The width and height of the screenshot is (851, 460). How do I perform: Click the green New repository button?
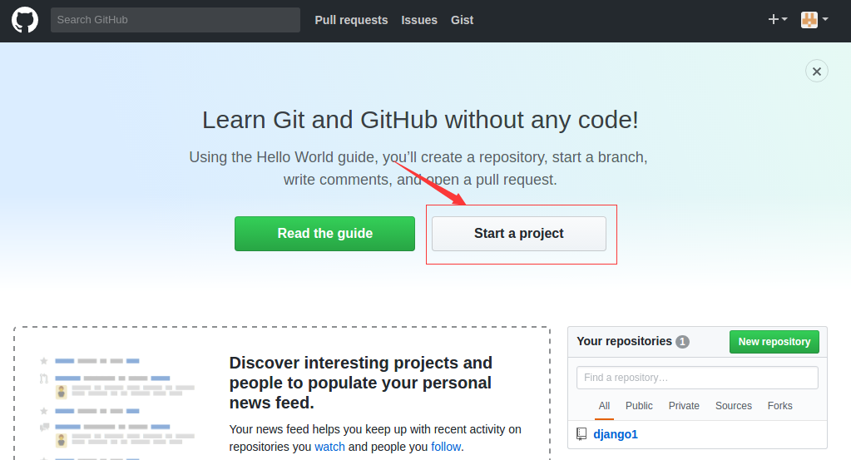tap(774, 342)
